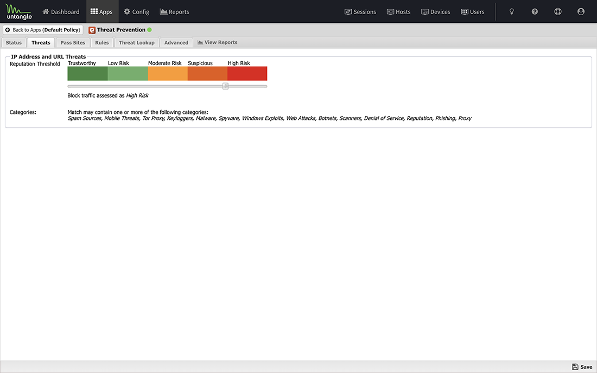Image resolution: width=597 pixels, height=373 pixels.
Task: Click the reputation threshold slider handle
Action: point(225,86)
